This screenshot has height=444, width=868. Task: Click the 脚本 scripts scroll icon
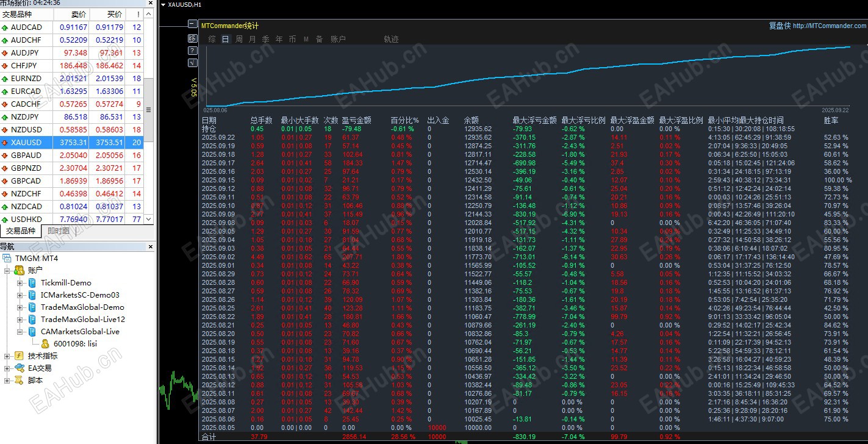(19, 380)
